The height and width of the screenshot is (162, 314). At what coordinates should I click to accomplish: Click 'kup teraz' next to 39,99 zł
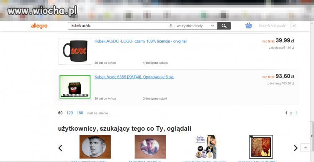pyautogui.click(x=268, y=41)
